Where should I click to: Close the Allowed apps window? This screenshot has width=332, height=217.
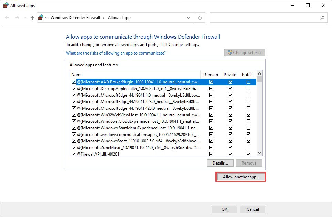pos(323,5)
